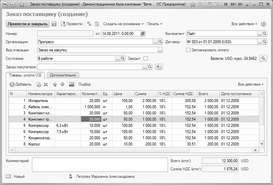Enable the 'Запланировать оплату' checkbox

tap(189, 50)
